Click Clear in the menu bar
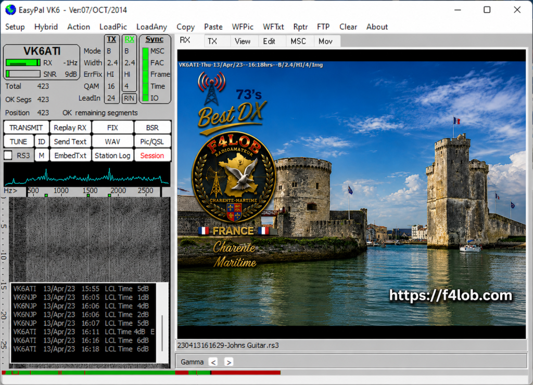 tap(348, 27)
